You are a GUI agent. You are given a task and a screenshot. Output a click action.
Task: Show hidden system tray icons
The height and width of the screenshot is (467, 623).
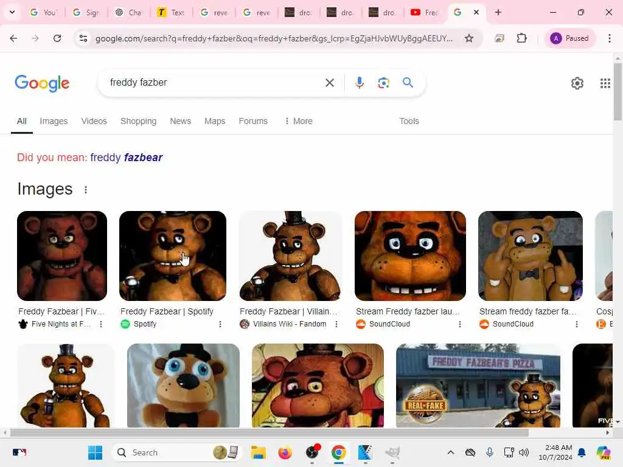click(x=451, y=452)
